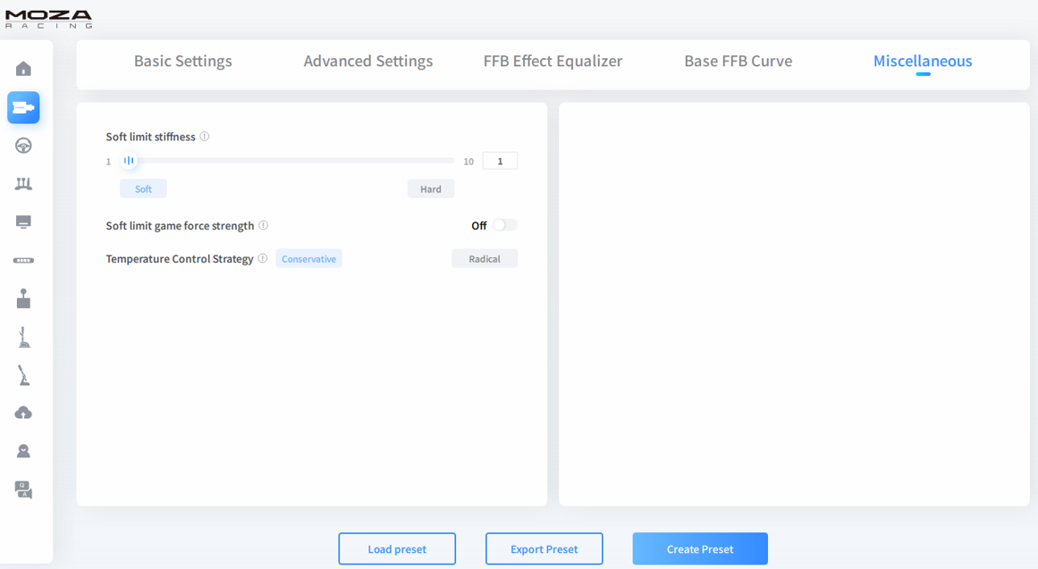
Task: Click the Soft limit stiffness slider handle
Action: (129, 160)
